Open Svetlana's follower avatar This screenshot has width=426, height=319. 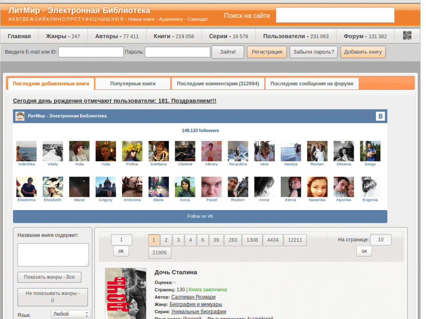click(x=159, y=151)
